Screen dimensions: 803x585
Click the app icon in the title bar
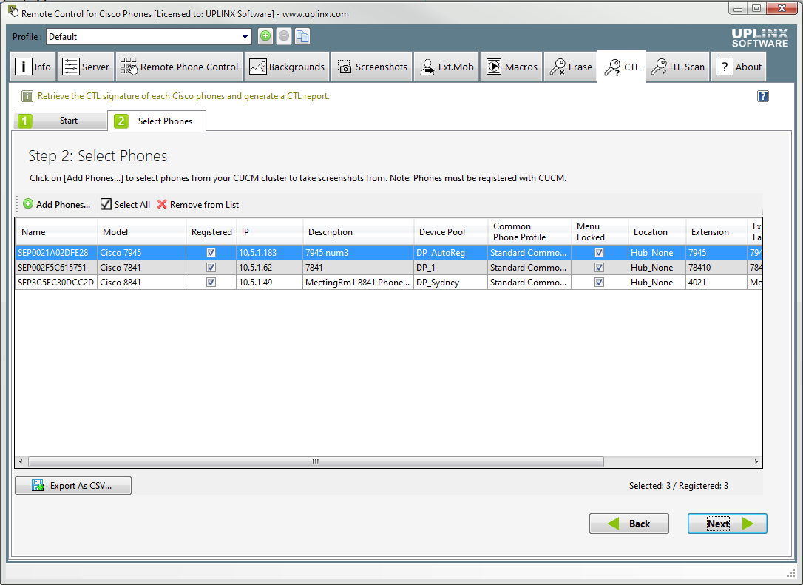13,11
